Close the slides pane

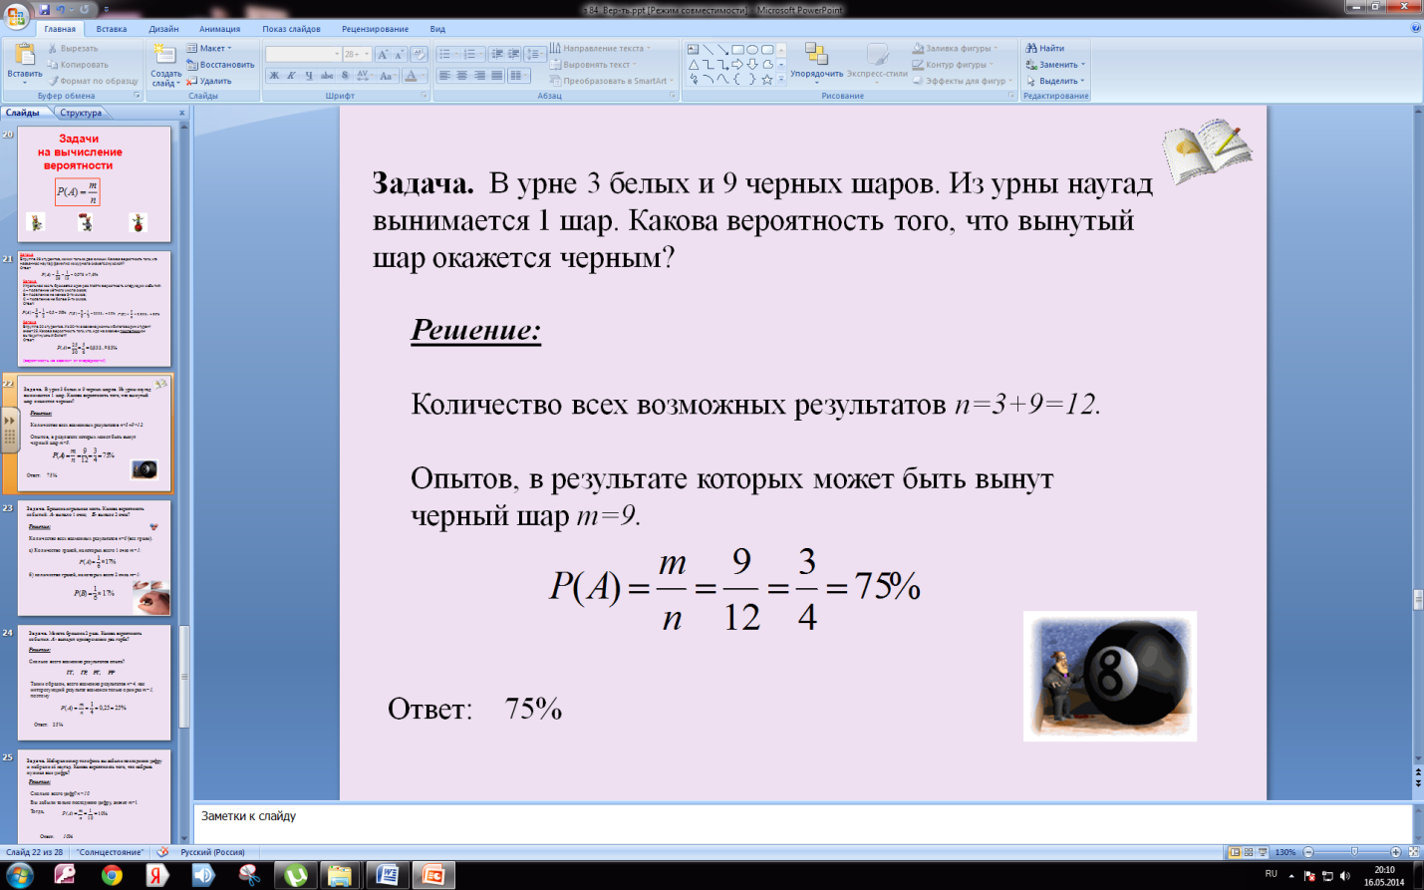tap(181, 113)
